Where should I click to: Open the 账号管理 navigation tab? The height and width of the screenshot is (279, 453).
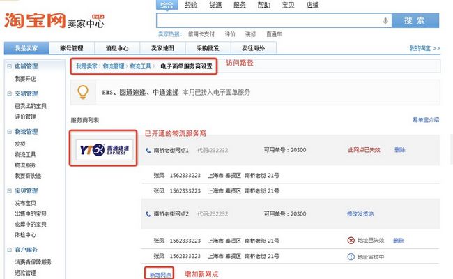pos(71,48)
